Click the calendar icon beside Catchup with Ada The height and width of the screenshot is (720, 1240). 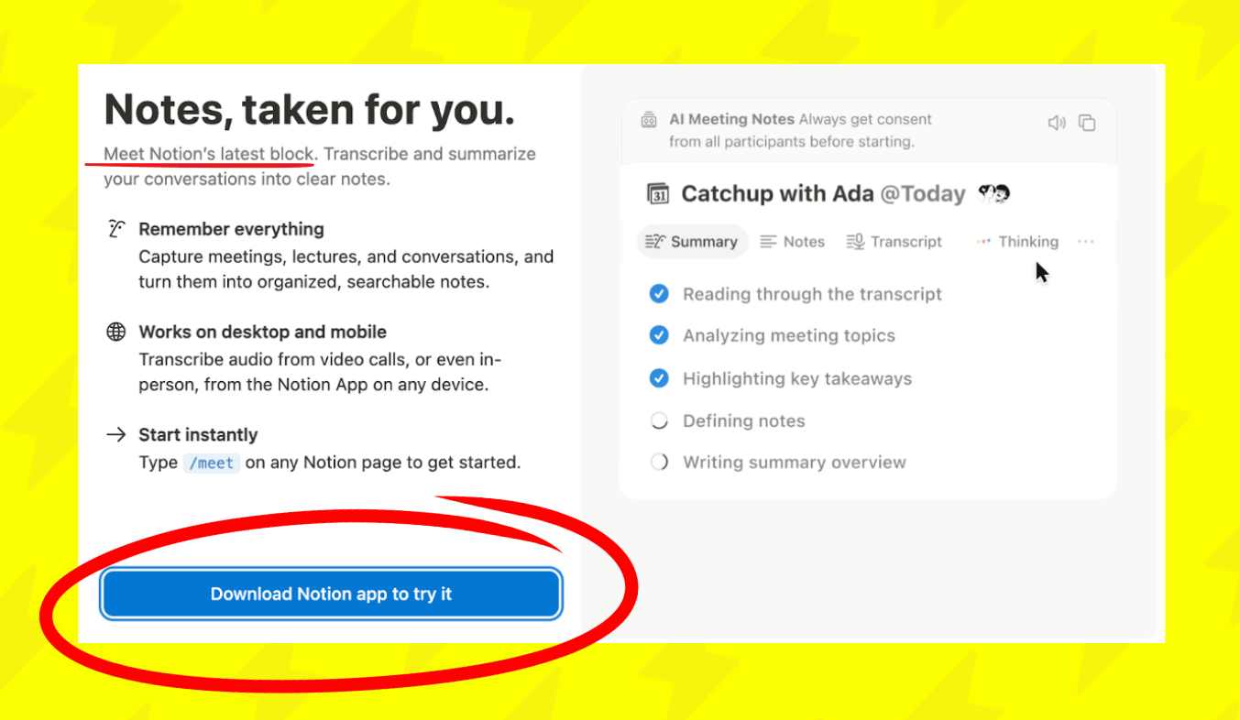[x=658, y=194]
